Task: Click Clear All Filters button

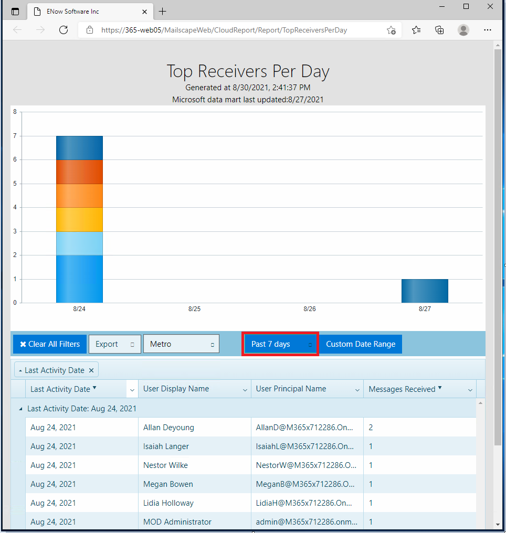Action: pyautogui.click(x=50, y=344)
